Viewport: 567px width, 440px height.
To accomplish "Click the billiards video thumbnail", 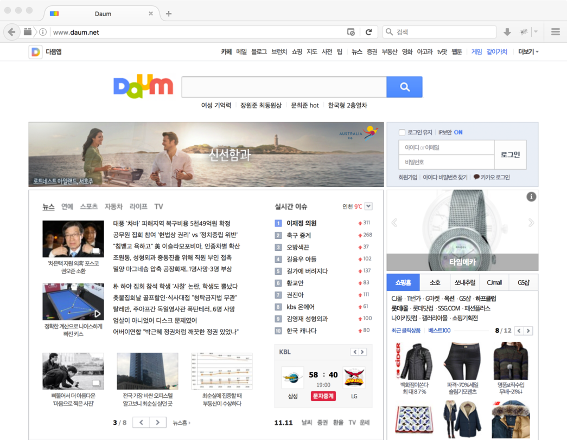I will tap(73, 302).
